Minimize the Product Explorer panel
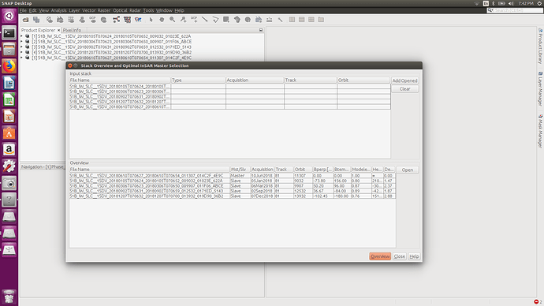 click(261, 30)
